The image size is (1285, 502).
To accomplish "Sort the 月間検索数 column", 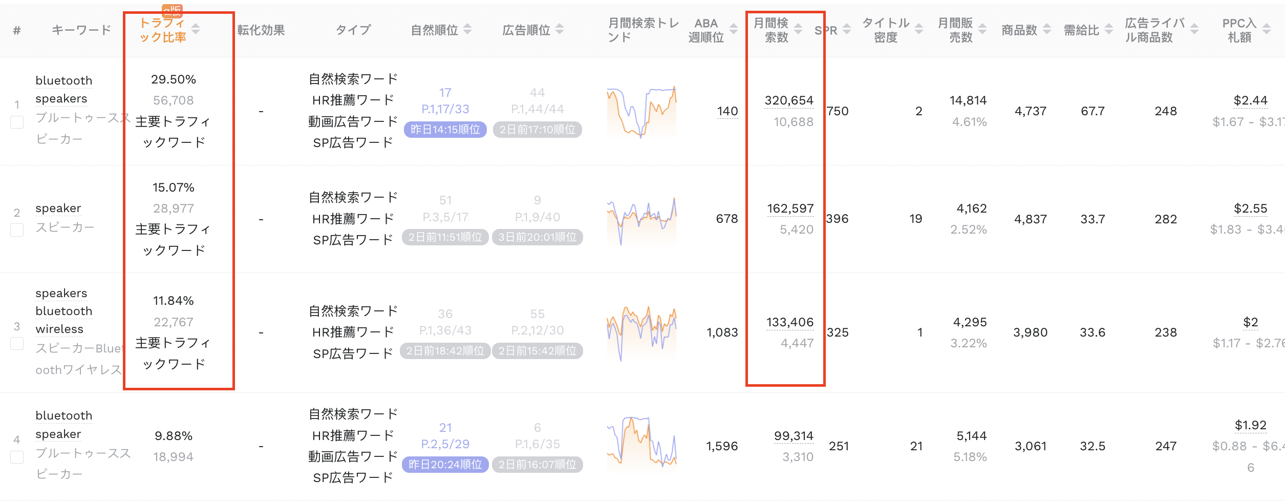I will (x=798, y=30).
